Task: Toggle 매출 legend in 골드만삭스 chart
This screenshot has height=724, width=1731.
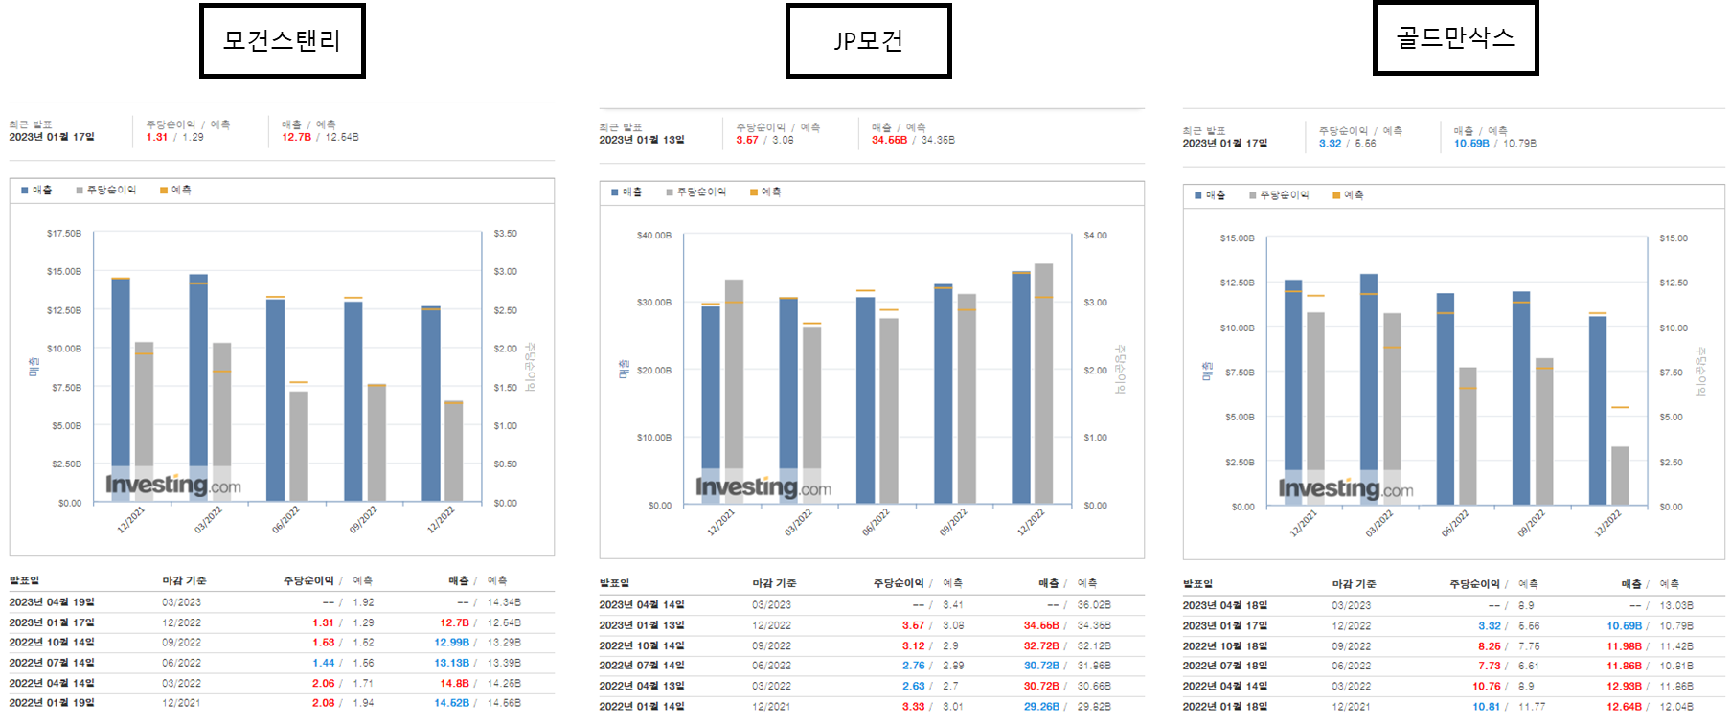Action: [x=1211, y=194]
